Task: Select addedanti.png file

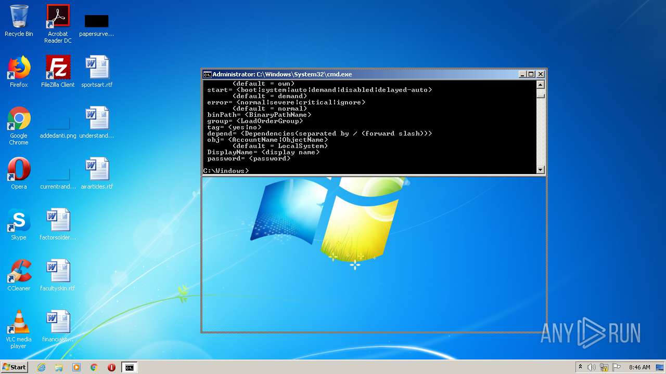Action: click(x=58, y=127)
